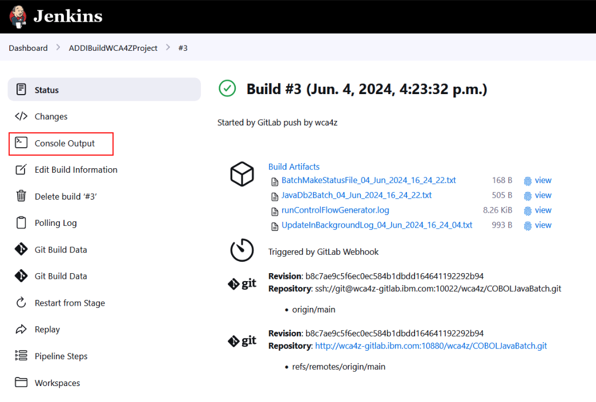The height and width of the screenshot is (402, 596).
Task: Expand chevron after Dashboard breadcrumb
Action: (x=58, y=47)
